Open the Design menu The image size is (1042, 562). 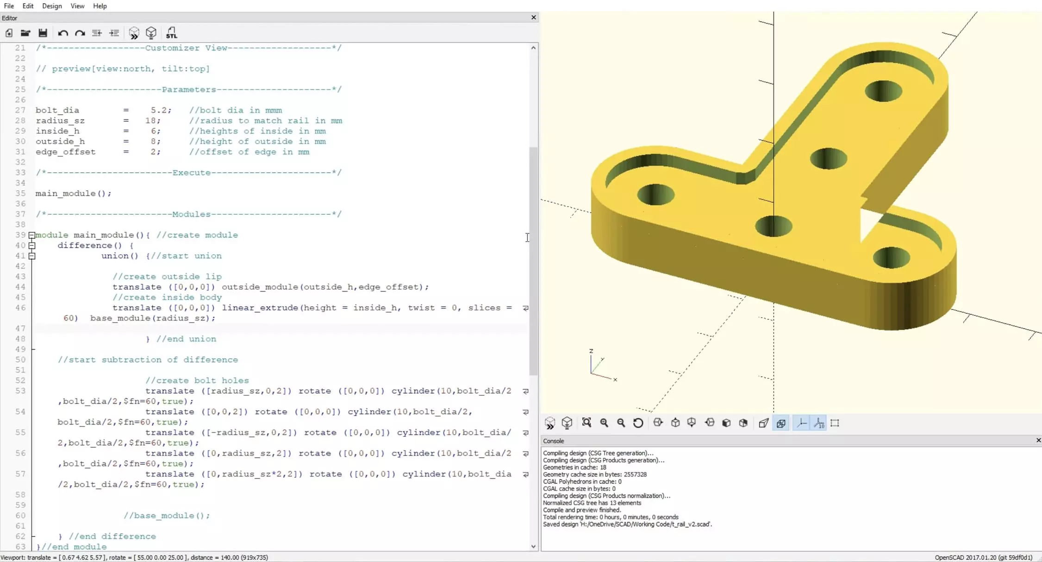point(52,6)
